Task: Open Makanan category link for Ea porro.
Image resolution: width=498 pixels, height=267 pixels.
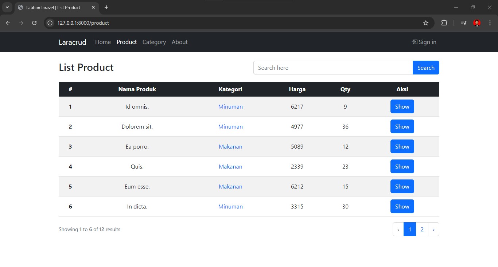Action: [230, 147]
